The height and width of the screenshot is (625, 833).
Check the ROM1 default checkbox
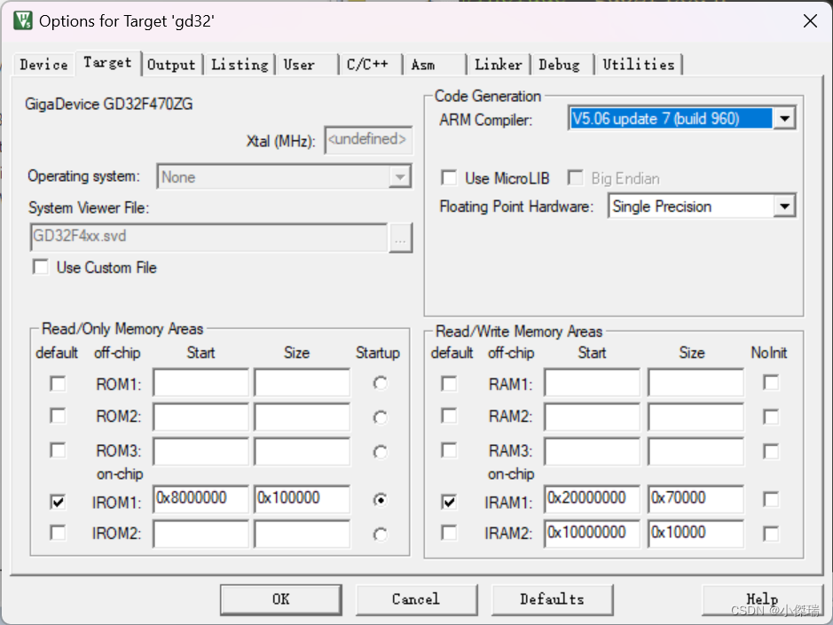pos(58,383)
